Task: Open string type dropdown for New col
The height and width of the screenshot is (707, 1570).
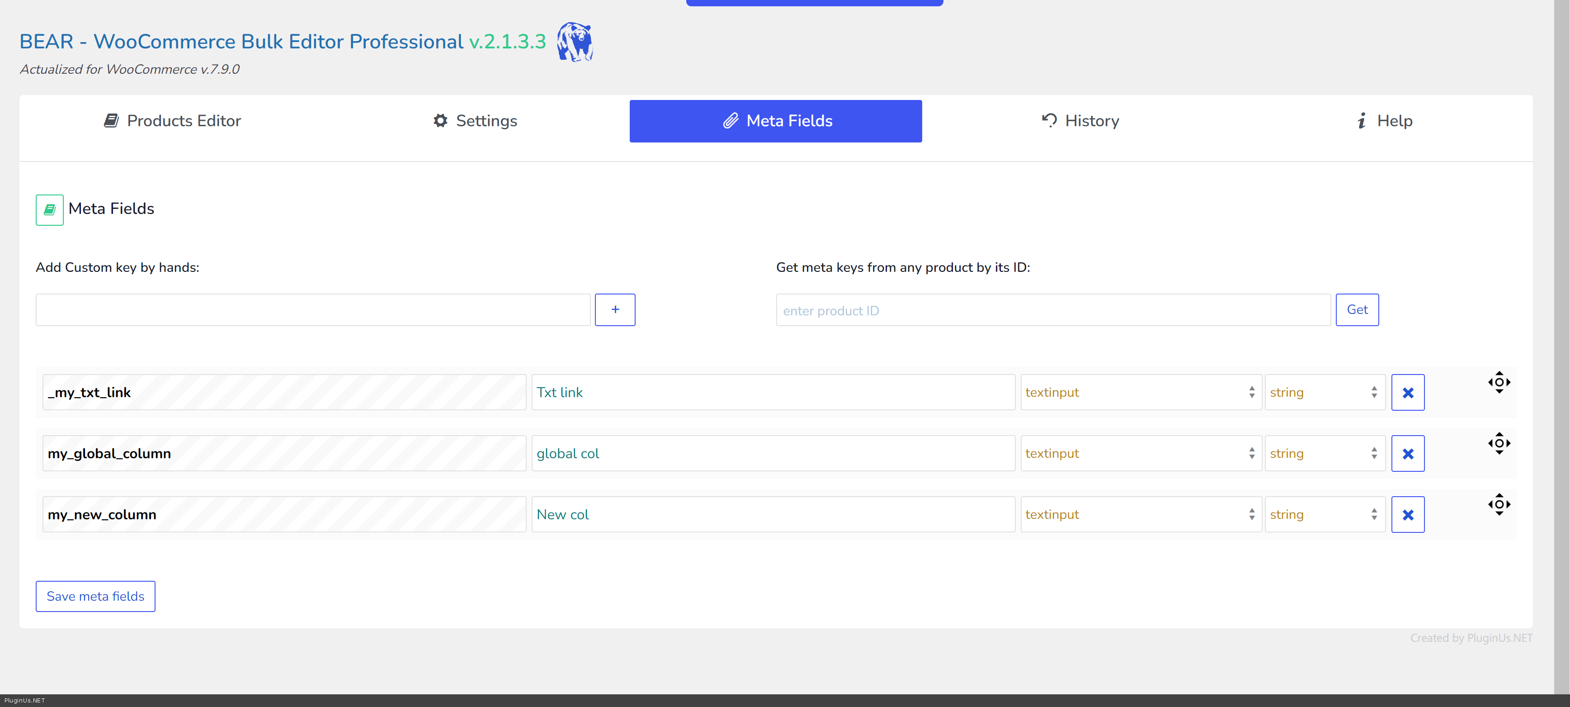Action: coord(1325,514)
